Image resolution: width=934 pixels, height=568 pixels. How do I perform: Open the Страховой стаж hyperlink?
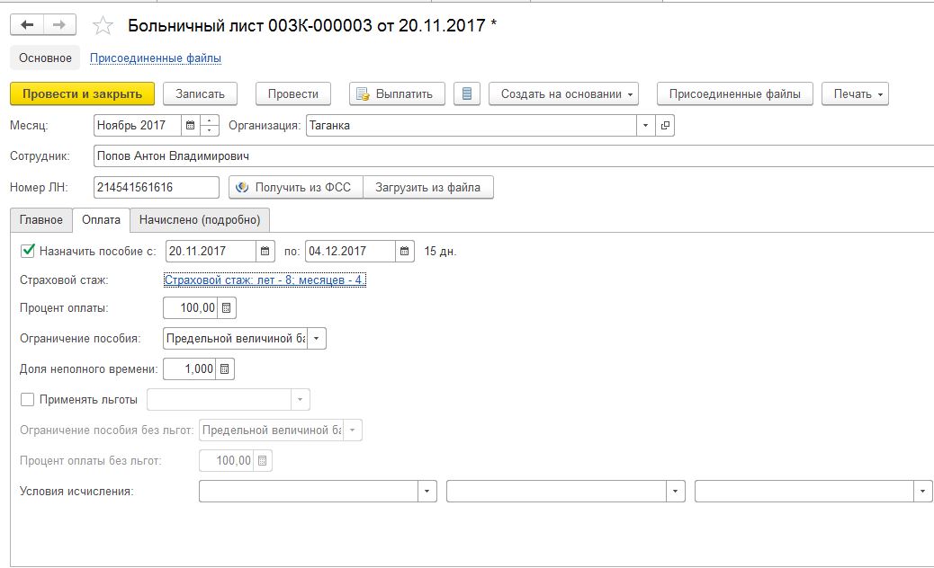click(265, 280)
